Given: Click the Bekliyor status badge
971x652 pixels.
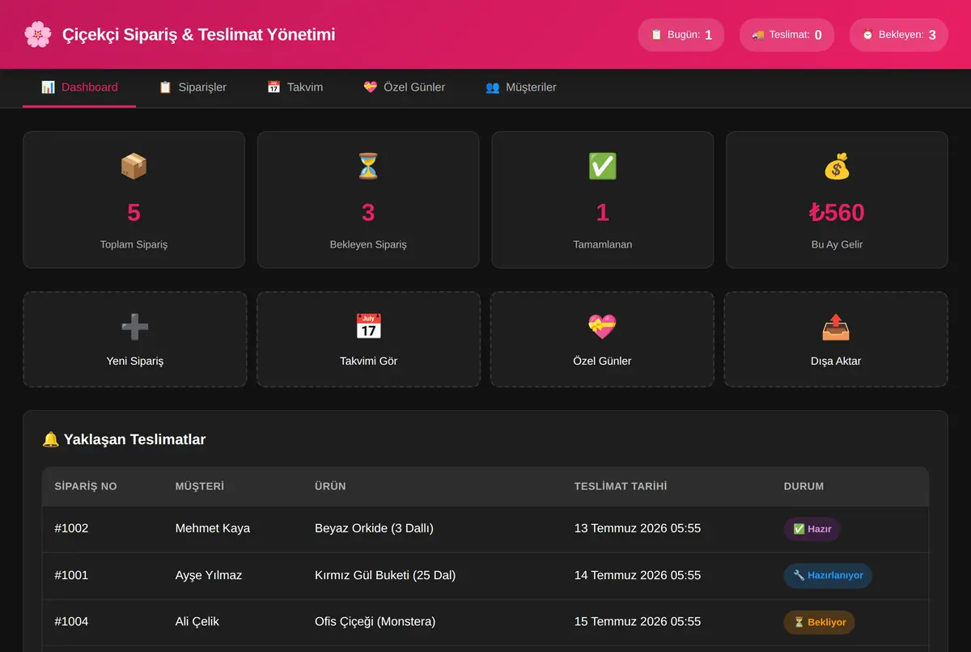Looking at the screenshot, I should (x=819, y=622).
